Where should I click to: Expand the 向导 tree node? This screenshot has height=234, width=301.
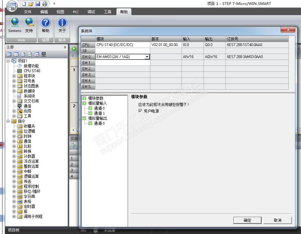click(x=14, y=111)
